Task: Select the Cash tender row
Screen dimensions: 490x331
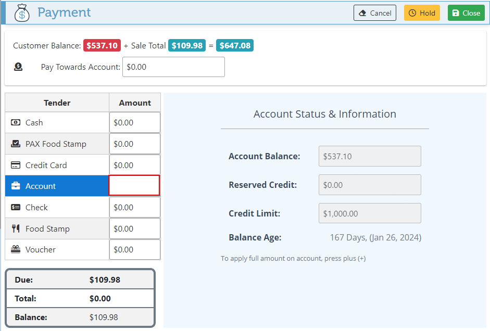Action: 57,123
